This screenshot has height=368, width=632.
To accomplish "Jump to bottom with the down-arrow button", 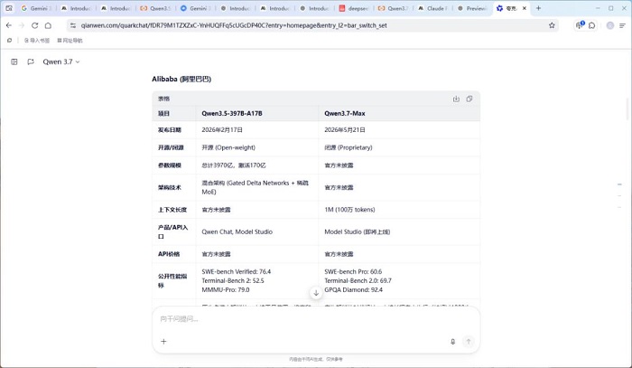I will (316, 293).
